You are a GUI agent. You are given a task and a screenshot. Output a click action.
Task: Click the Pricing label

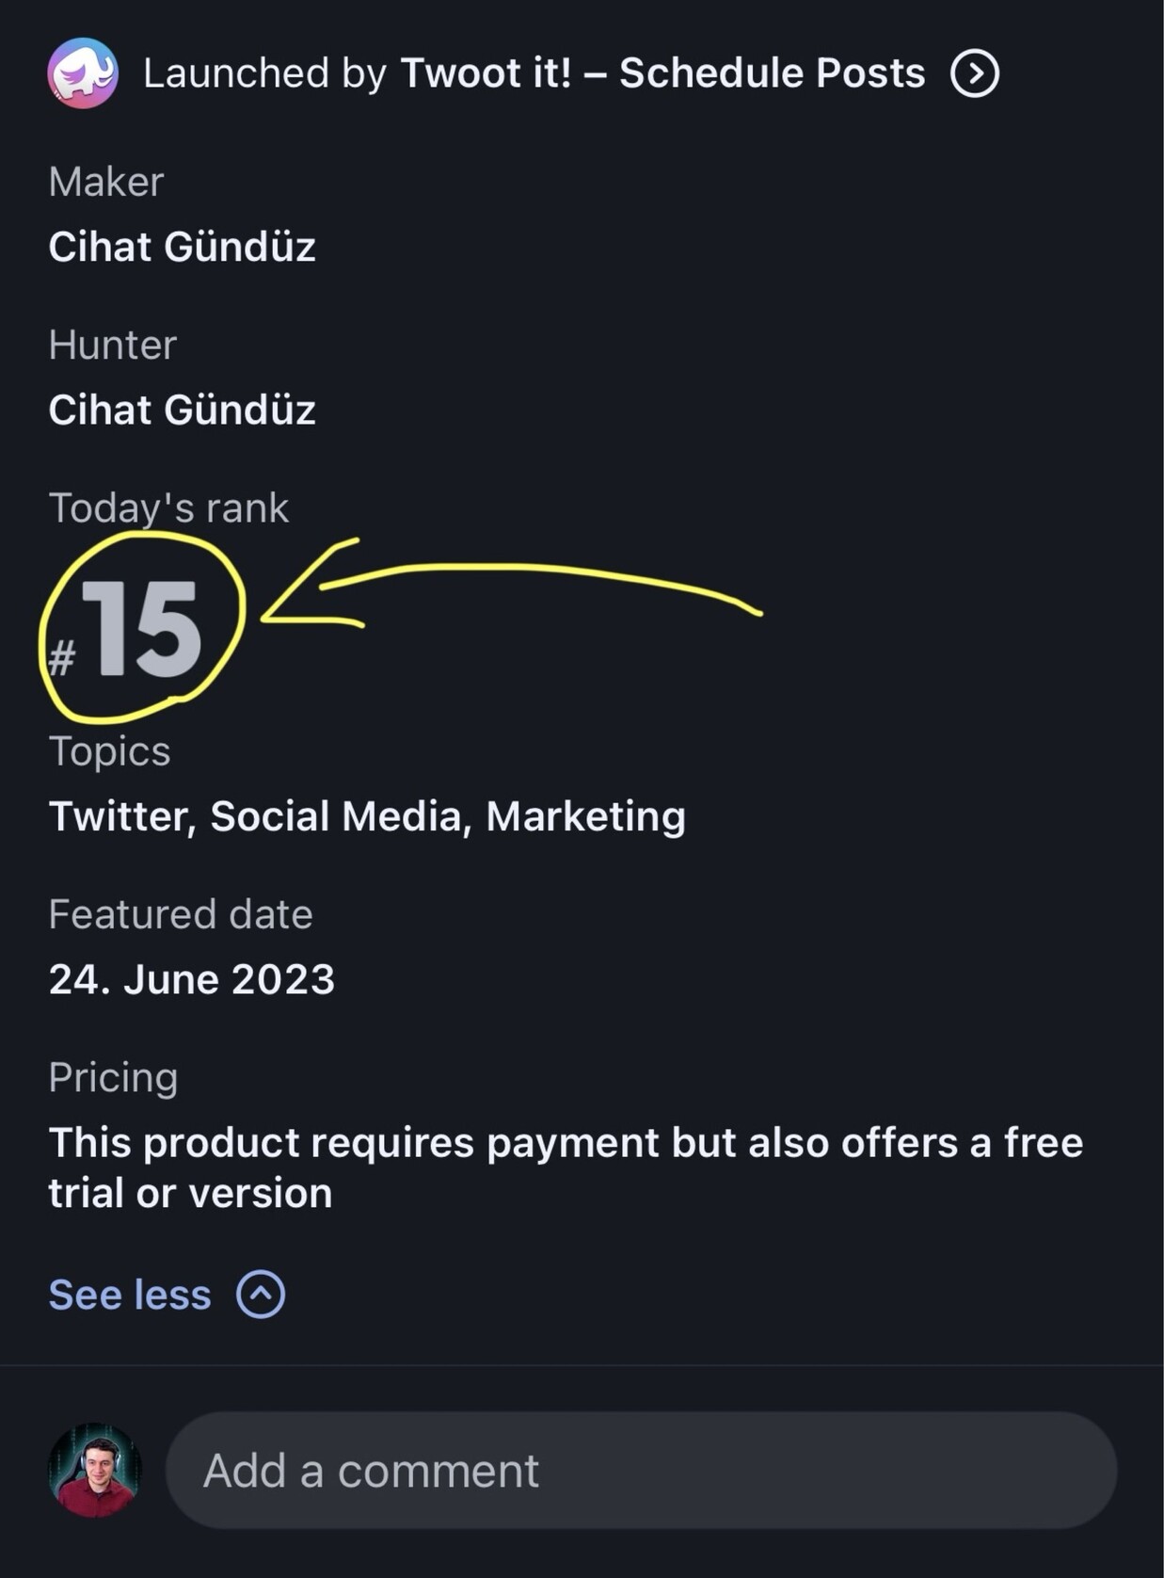[x=113, y=1077]
